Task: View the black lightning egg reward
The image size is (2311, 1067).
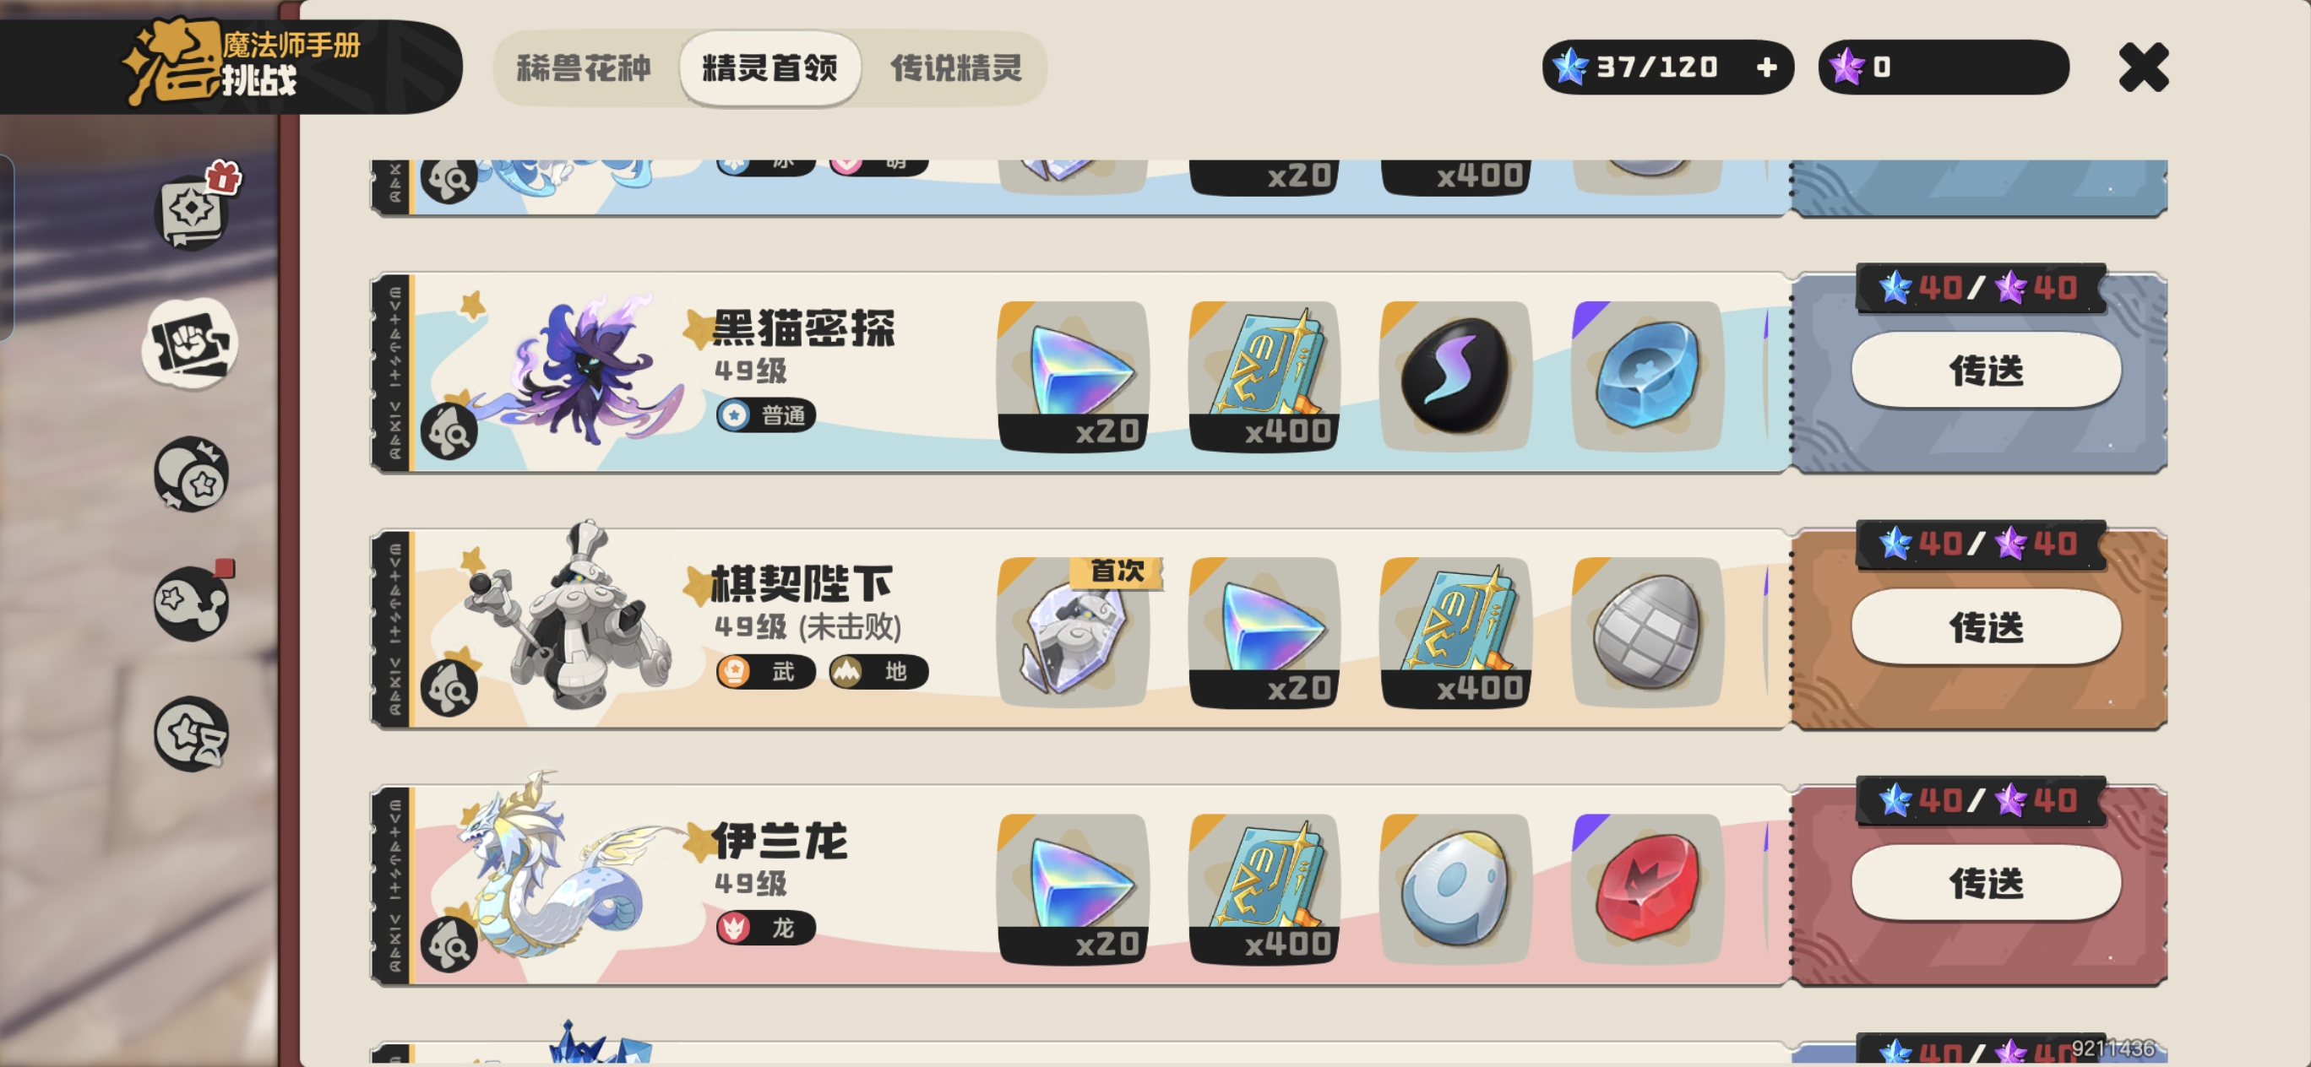Action: tap(1455, 376)
